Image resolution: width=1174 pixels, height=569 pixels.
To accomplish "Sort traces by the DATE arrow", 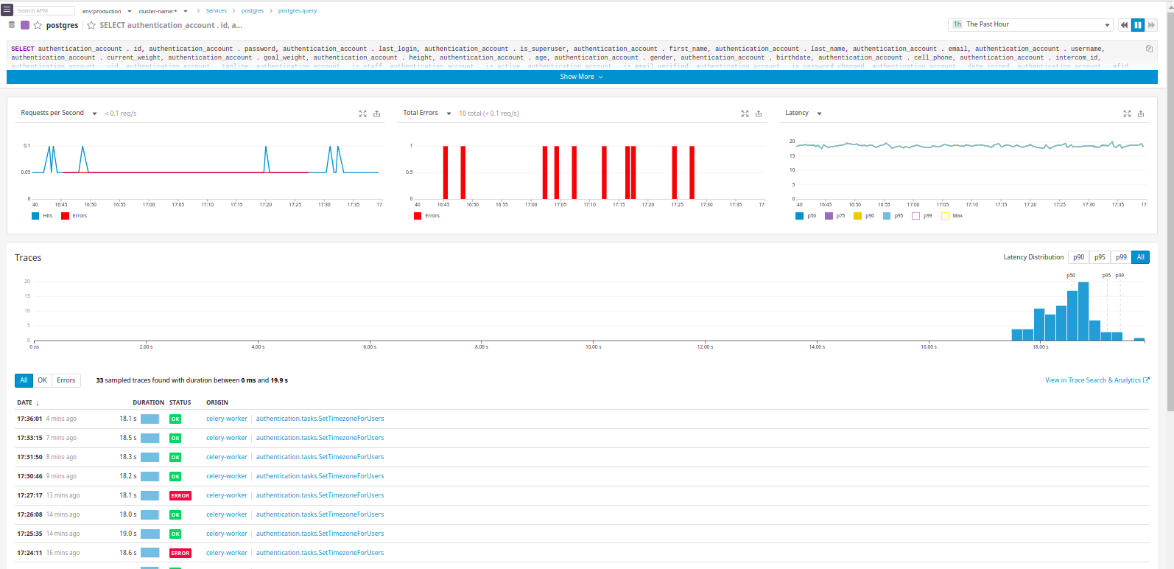I will 38,403.
